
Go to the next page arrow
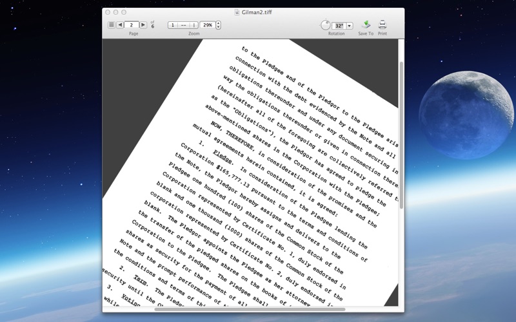(x=143, y=25)
